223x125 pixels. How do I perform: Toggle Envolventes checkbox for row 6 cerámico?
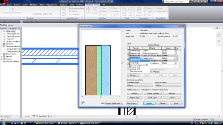(x=176, y=63)
